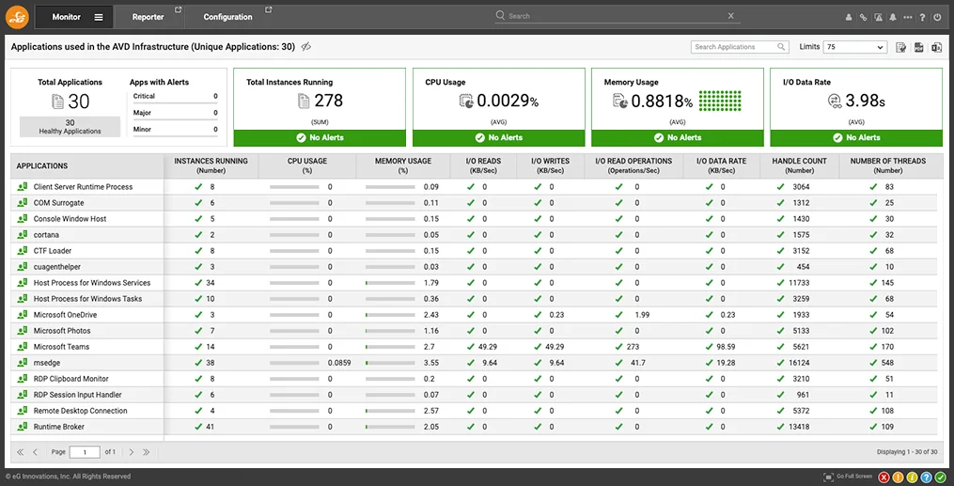This screenshot has height=486, width=954.
Task: Sort by the MEMORY USAGE column header
Action: 403,165
